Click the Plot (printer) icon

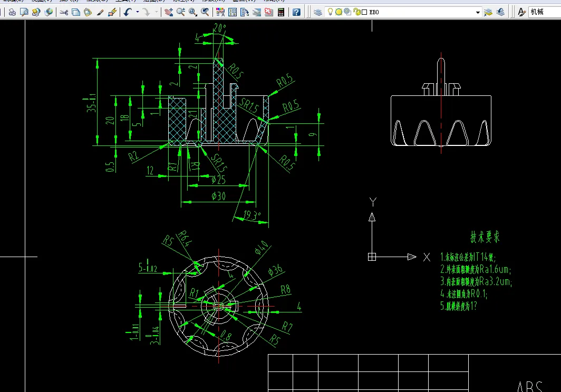pyautogui.click(x=12, y=12)
